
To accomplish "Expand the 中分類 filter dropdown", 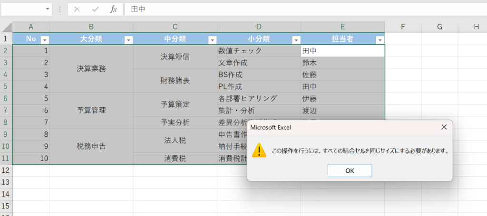I will click(x=212, y=40).
